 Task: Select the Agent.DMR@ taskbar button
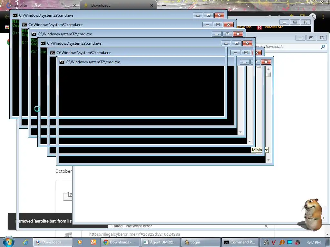pos(160,242)
